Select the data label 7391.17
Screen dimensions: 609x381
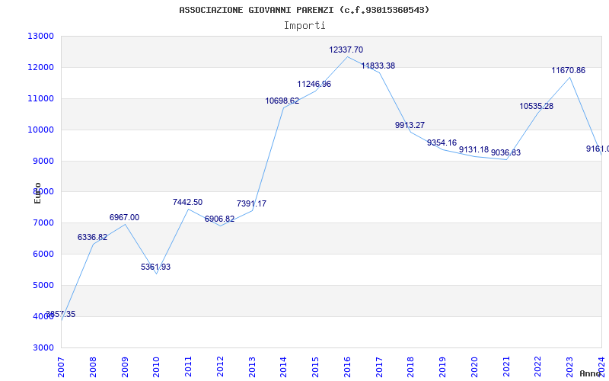251,203
